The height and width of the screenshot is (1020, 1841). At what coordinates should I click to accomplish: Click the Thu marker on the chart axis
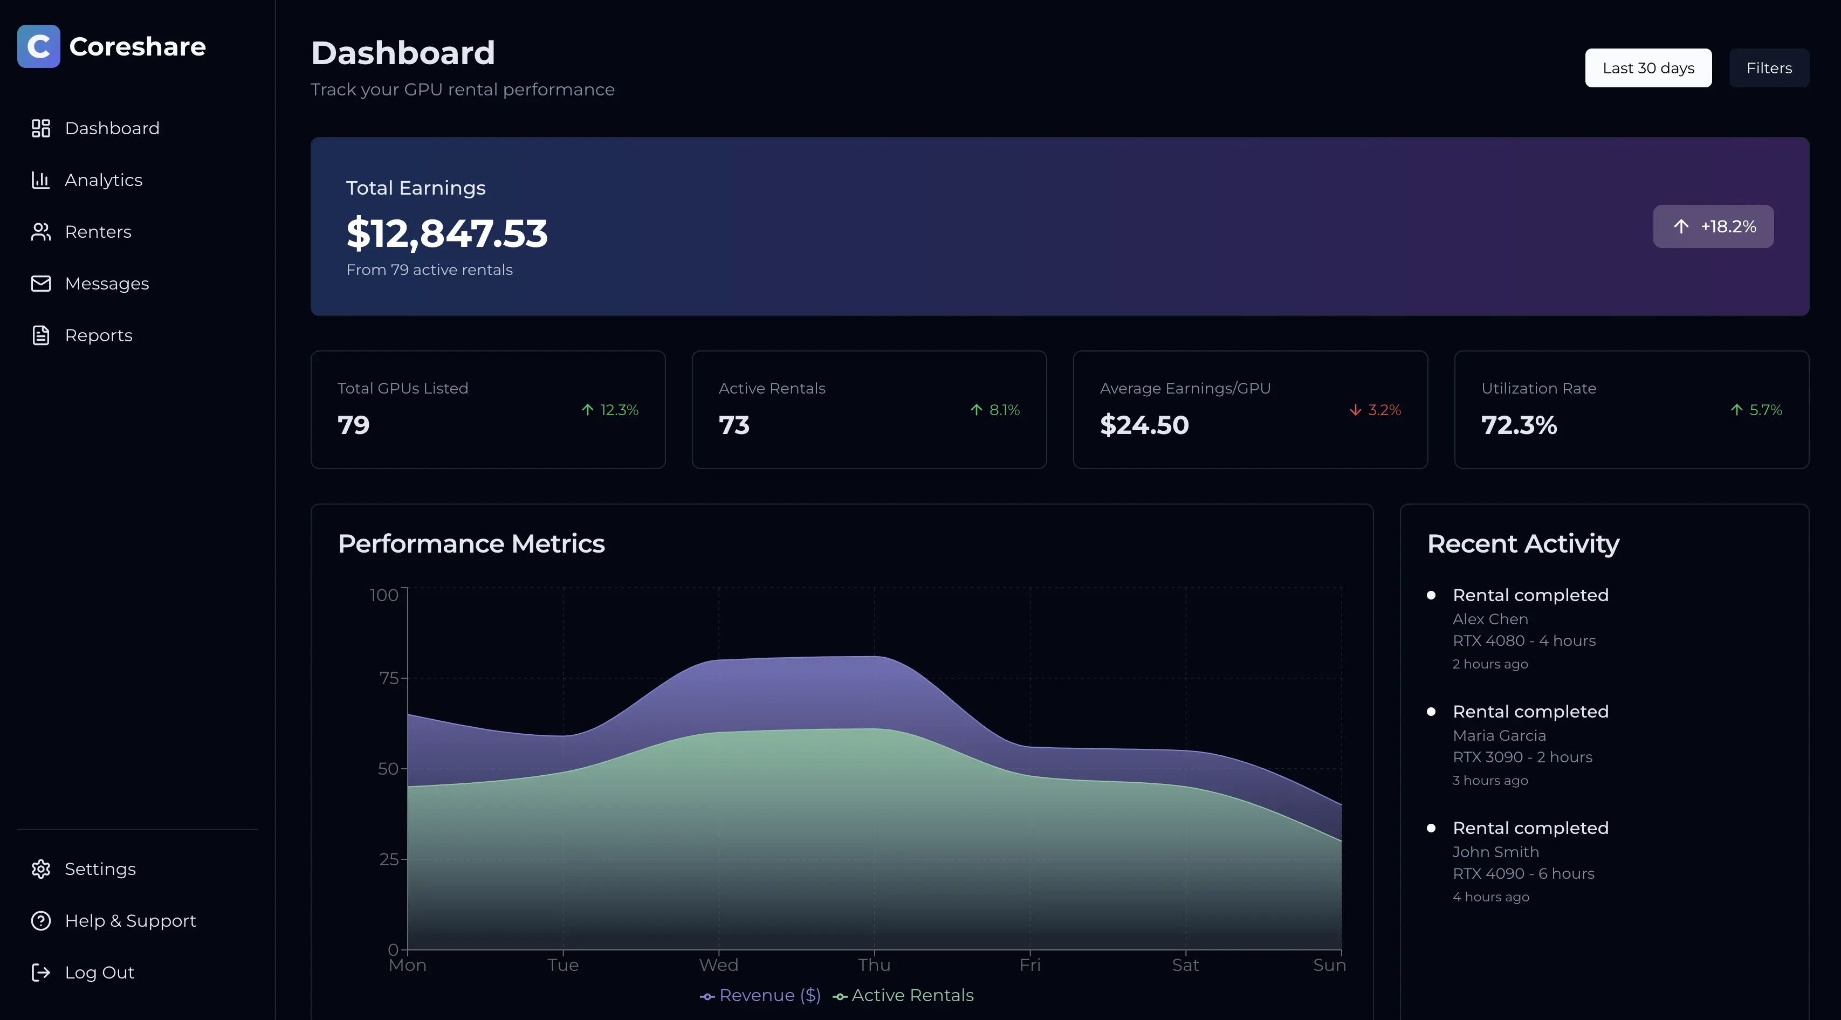pos(874,966)
